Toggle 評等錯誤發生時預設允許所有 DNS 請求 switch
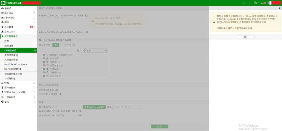Screen dimensions: 282x131 click(x=80, y=111)
